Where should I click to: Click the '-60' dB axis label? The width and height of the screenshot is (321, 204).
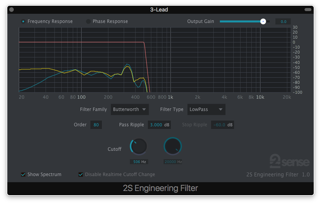tap(296, 72)
